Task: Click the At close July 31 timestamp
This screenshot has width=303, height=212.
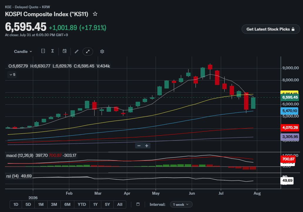Action: (36, 35)
